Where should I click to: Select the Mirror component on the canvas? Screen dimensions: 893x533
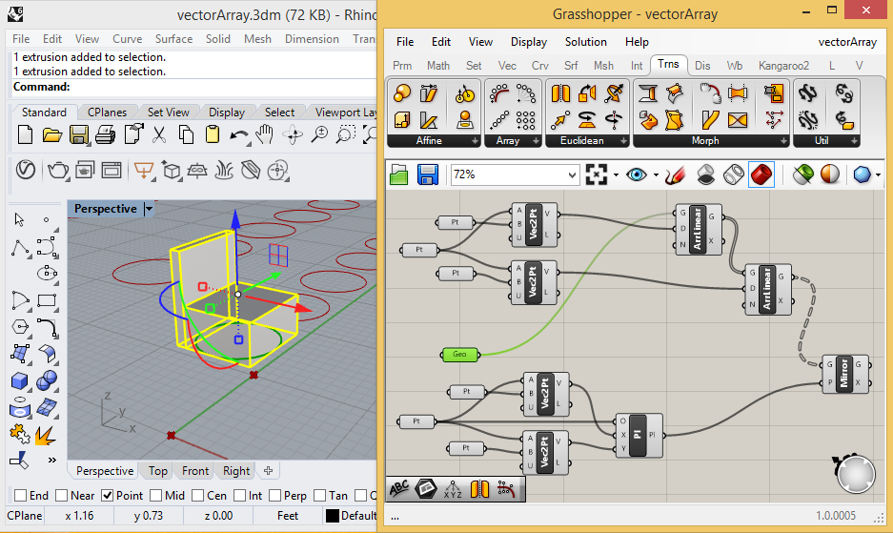[845, 374]
